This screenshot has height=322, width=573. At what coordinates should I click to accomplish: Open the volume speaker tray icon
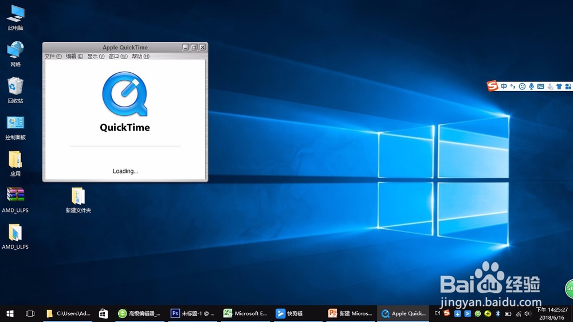[528, 313]
